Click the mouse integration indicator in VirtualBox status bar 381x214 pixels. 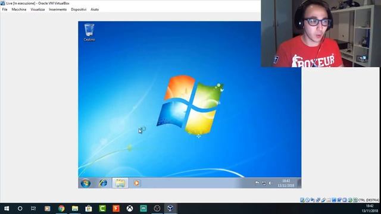(350, 200)
